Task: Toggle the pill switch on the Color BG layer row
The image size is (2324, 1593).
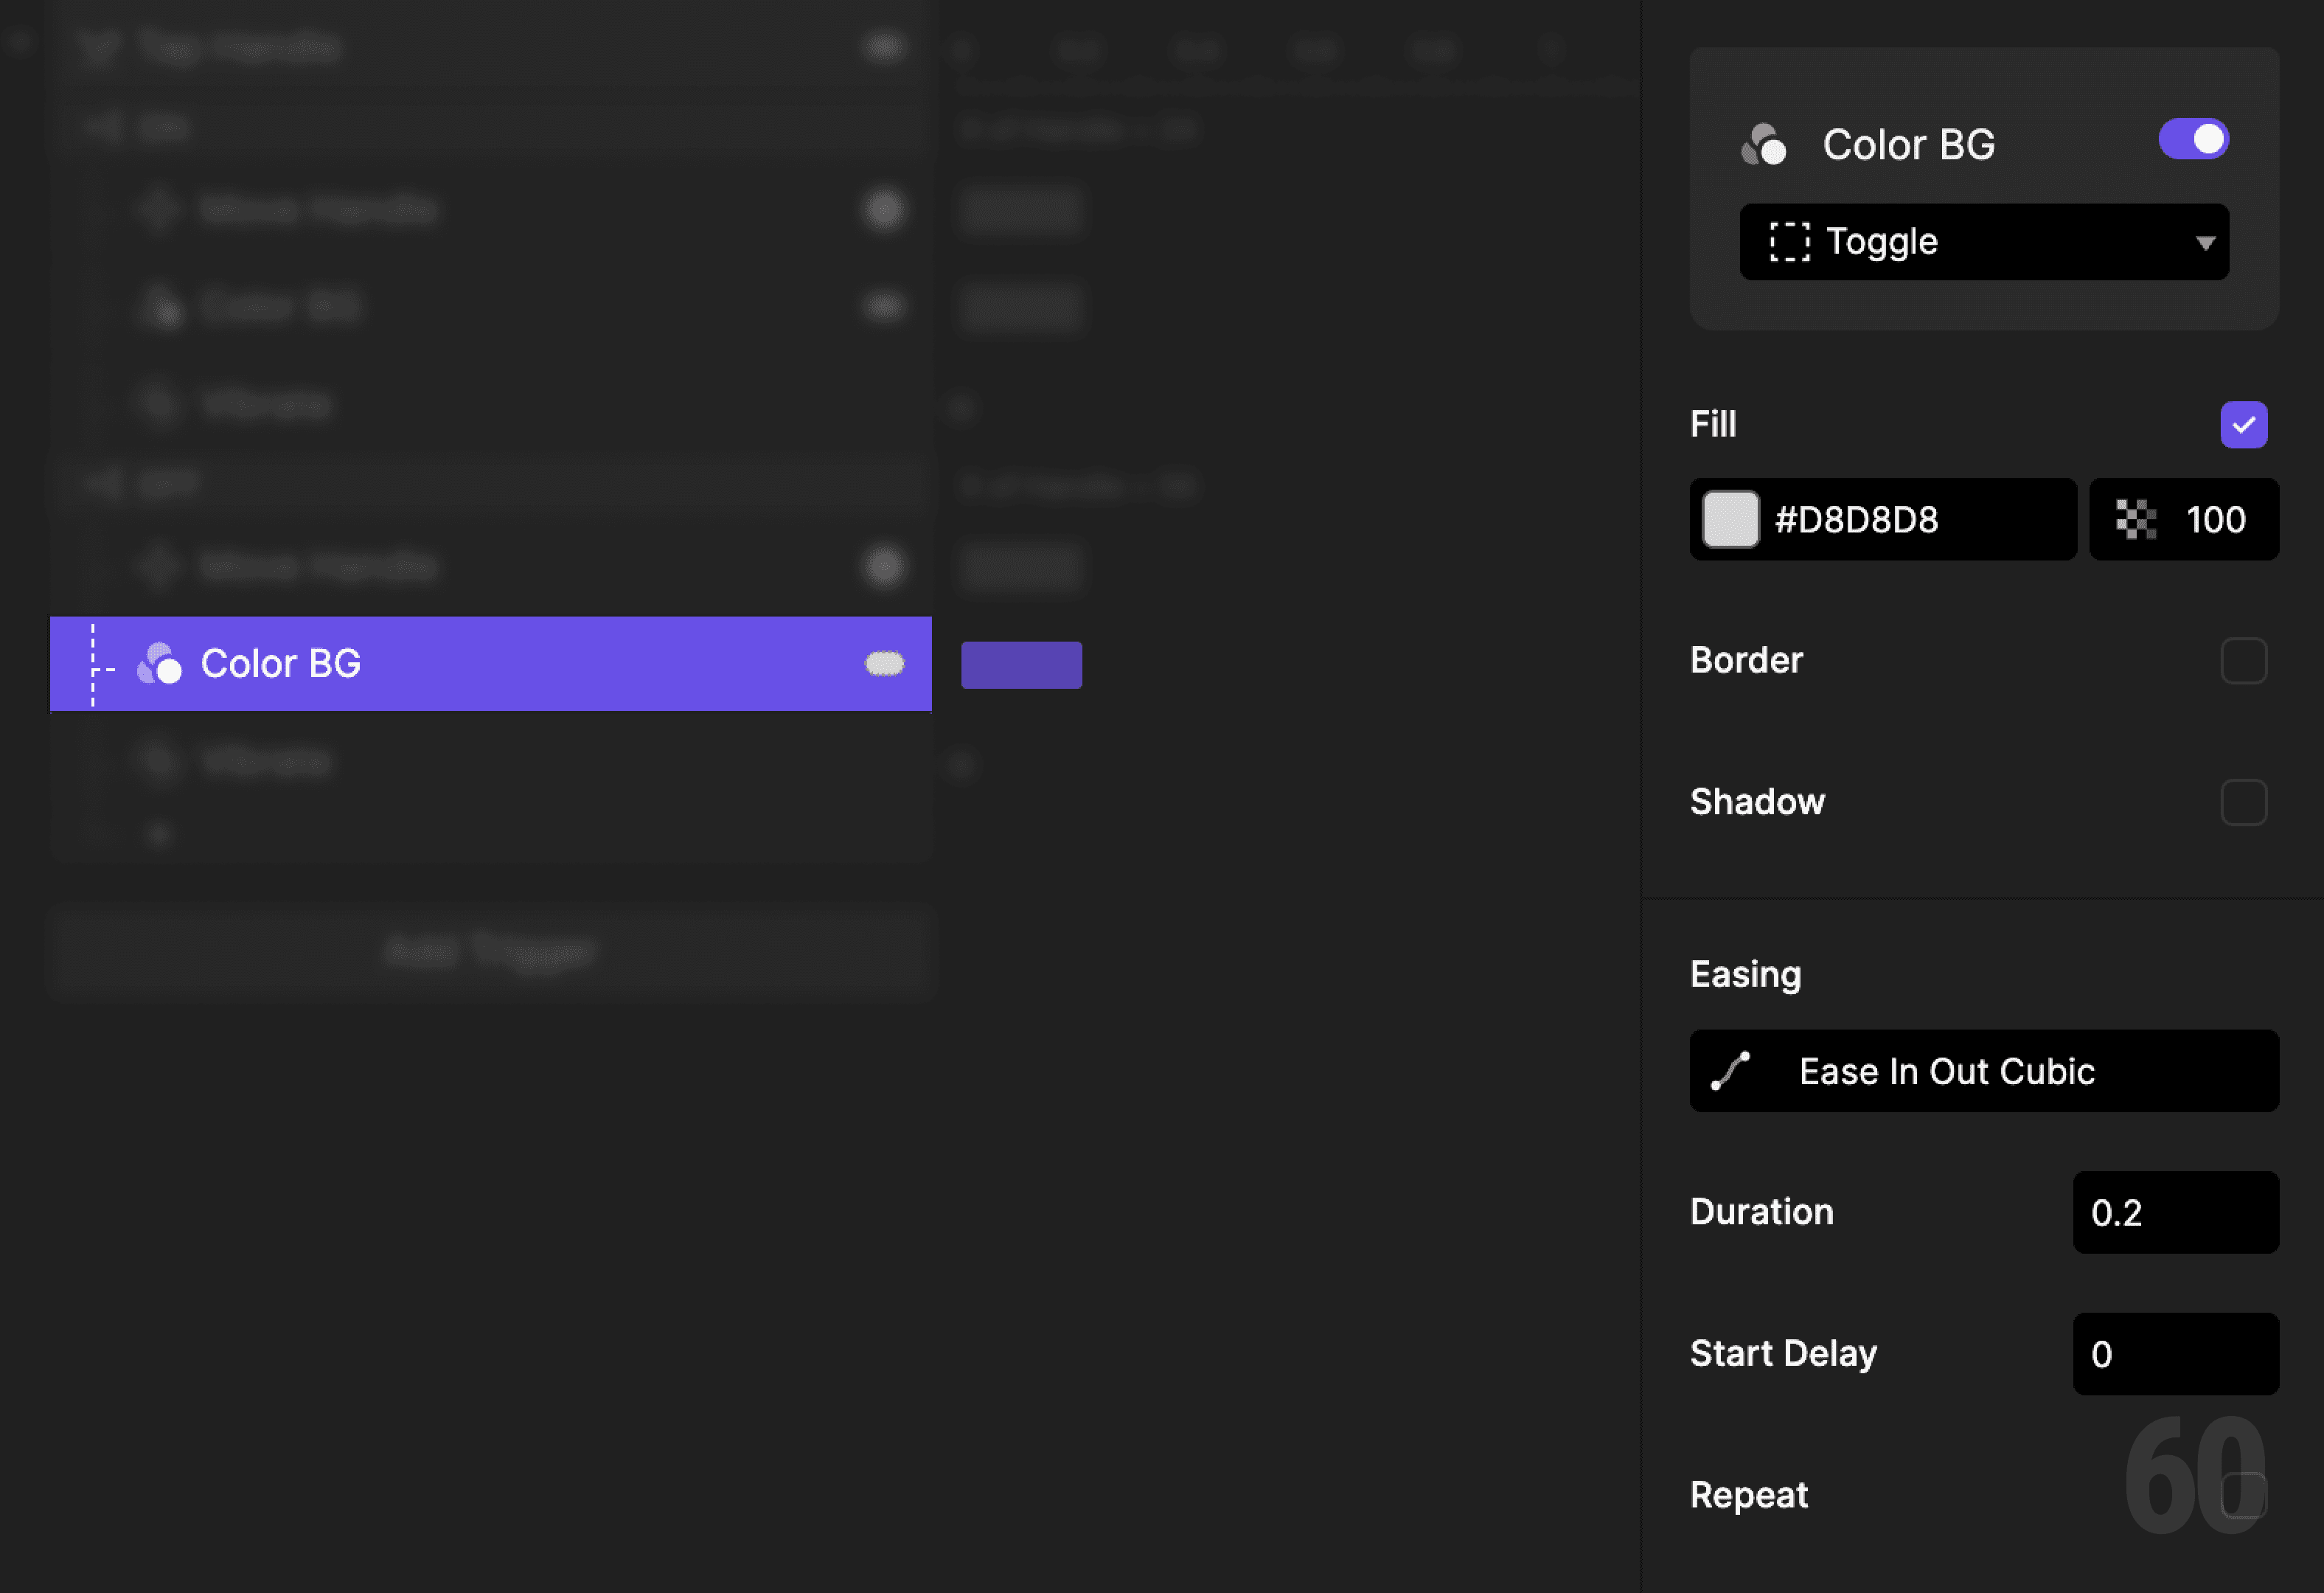Action: (884, 663)
